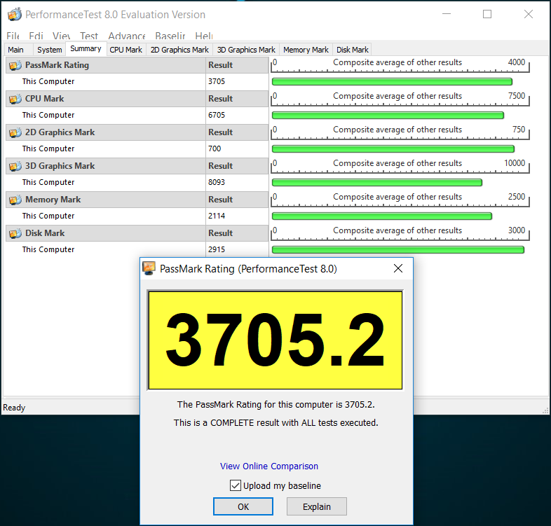
Task: Click the Memory Mark green result bar
Action: coord(382,216)
